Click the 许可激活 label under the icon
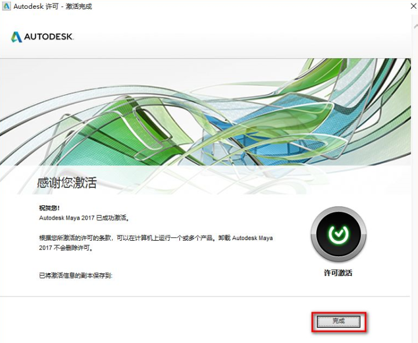The image size is (418, 343). coord(338,273)
